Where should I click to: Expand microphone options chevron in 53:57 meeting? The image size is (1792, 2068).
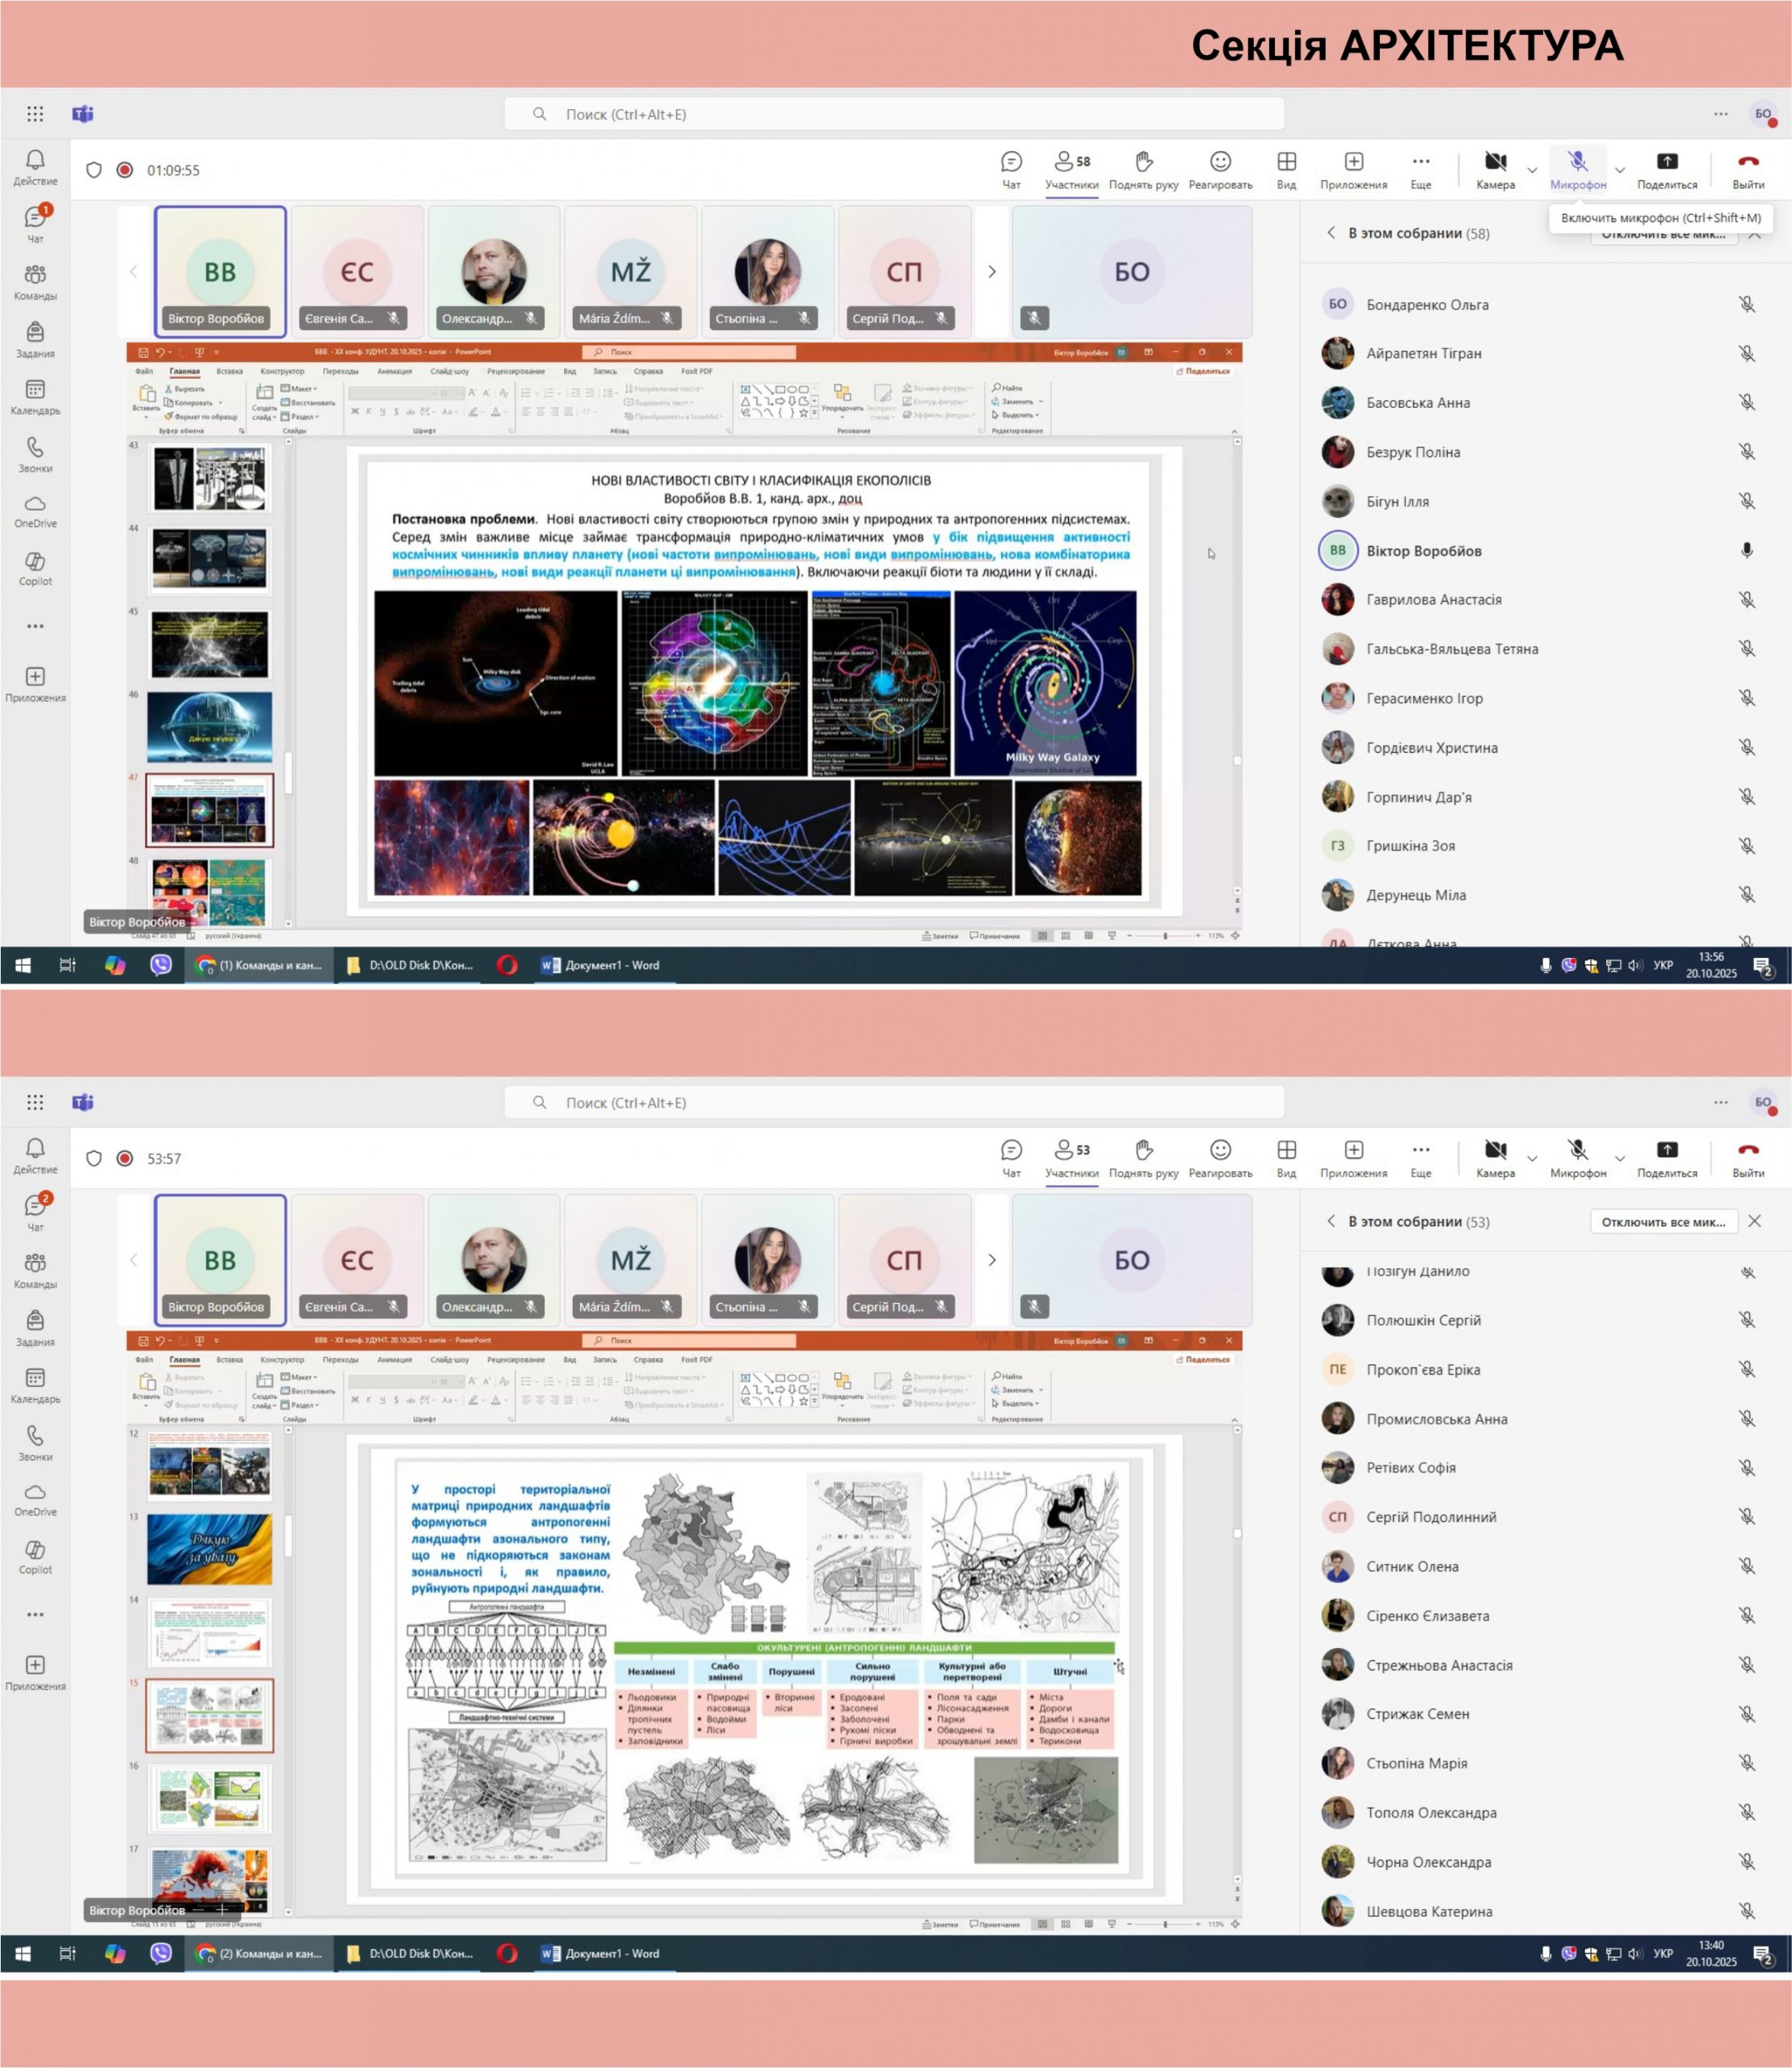point(1620,1158)
